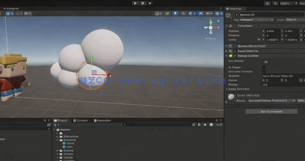Screen dimensions: 305x161
Task: Disable the Sphere Collider enable checkbox
Action: click(x=235, y=56)
